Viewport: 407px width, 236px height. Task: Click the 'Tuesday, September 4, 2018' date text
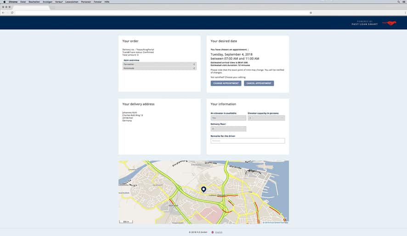(x=232, y=55)
